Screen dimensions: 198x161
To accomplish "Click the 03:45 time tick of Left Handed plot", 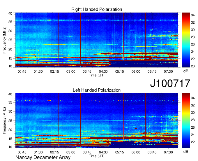I will pyautogui.click(x=87, y=152).
